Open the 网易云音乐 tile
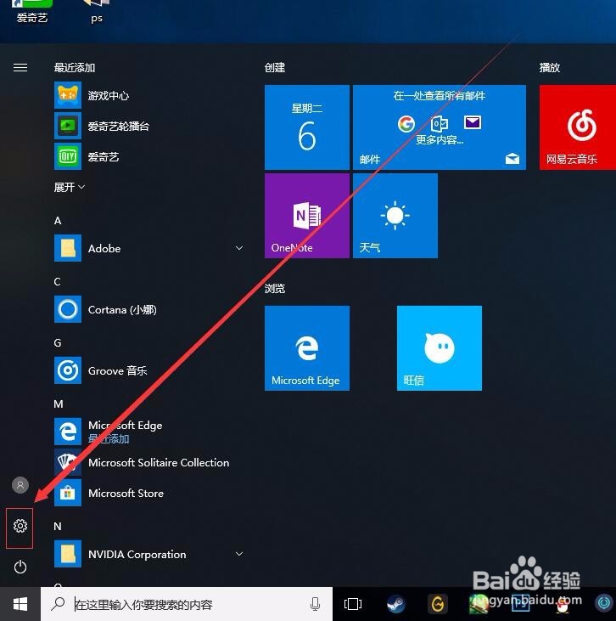This screenshot has height=621, width=616. coord(578,127)
